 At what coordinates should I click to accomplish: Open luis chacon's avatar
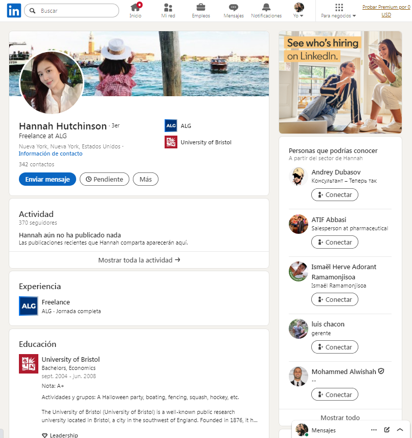pos(299,329)
